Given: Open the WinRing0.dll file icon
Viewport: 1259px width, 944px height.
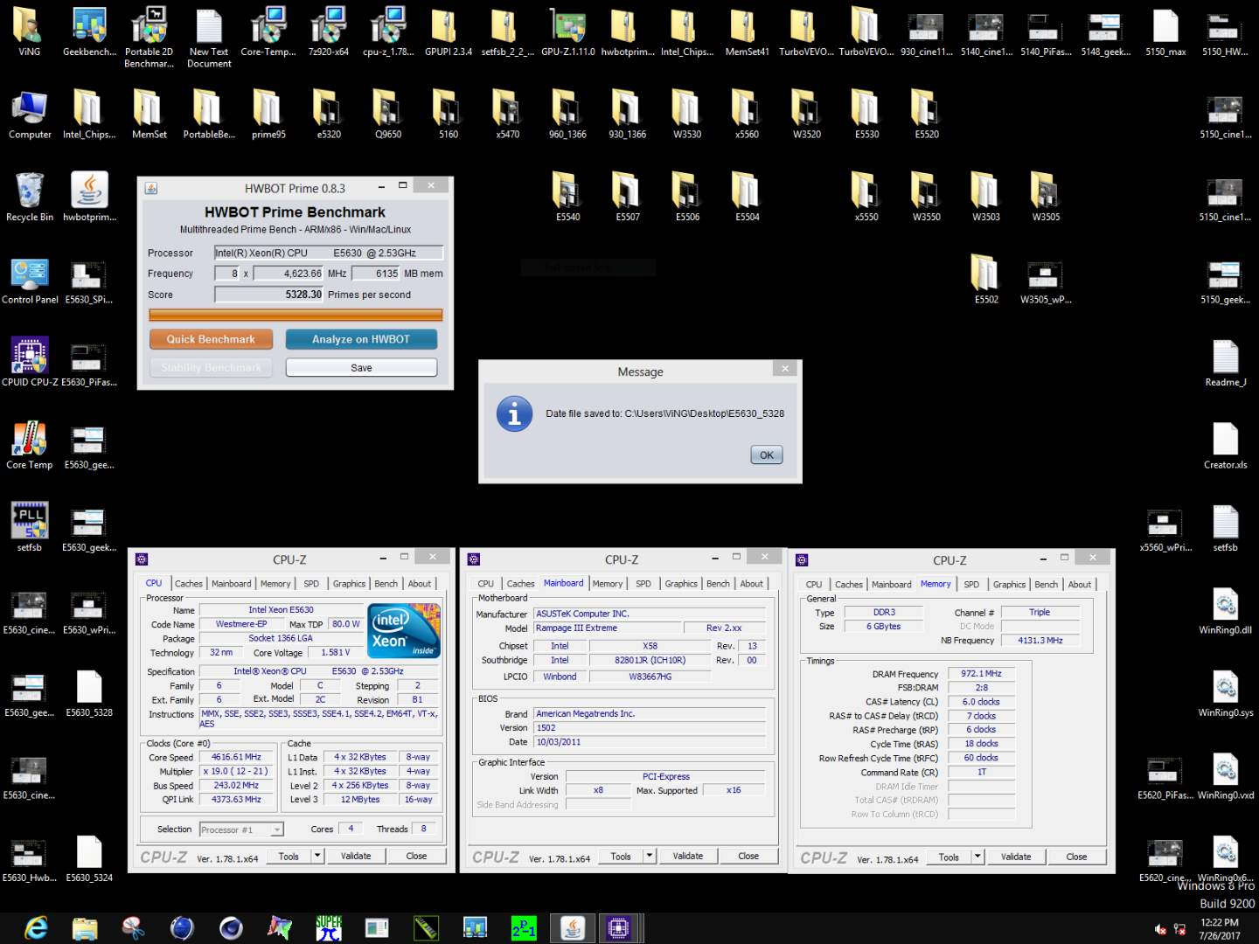Looking at the screenshot, I should pos(1225,610).
